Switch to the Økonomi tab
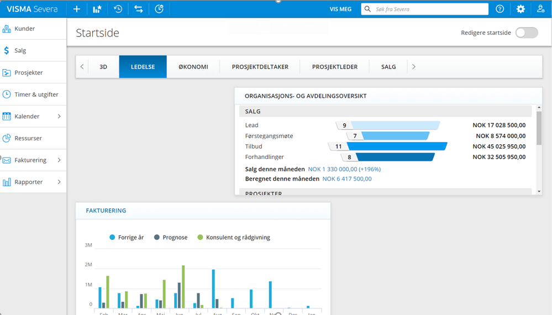The height and width of the screenshot is (315, 552). point(193,67)
